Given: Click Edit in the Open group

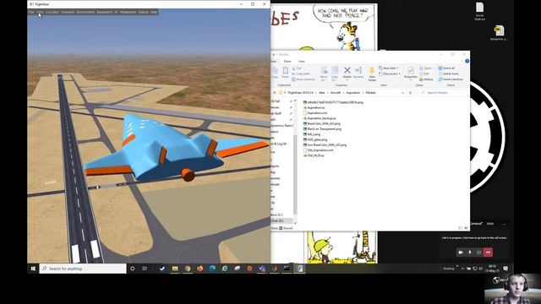Looking at the screenshot, I should click(424, 73).
